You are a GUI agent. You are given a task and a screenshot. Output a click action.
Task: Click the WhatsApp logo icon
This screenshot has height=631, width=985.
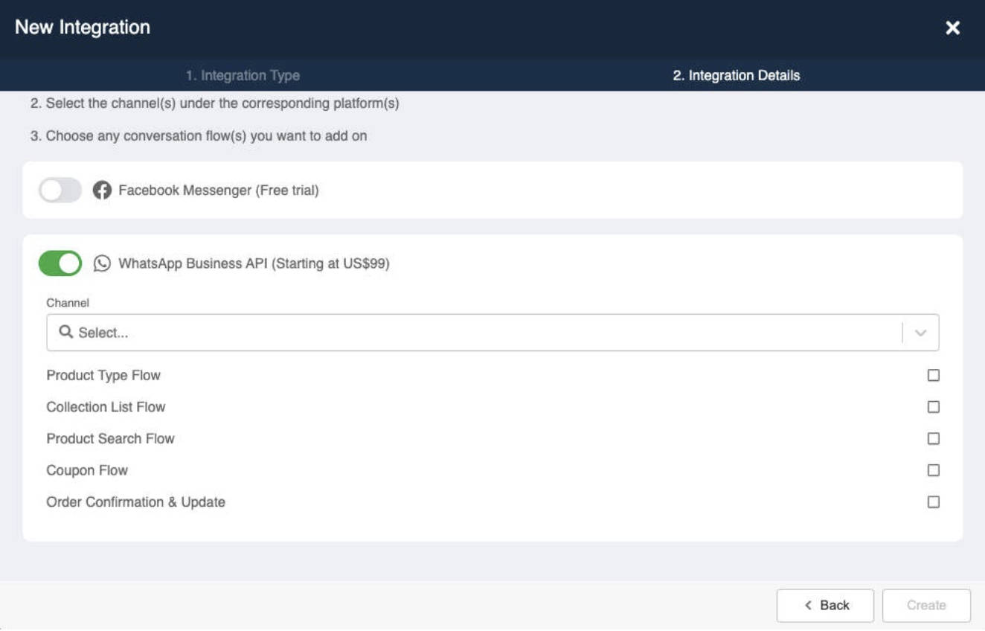[x=102, y=263]
